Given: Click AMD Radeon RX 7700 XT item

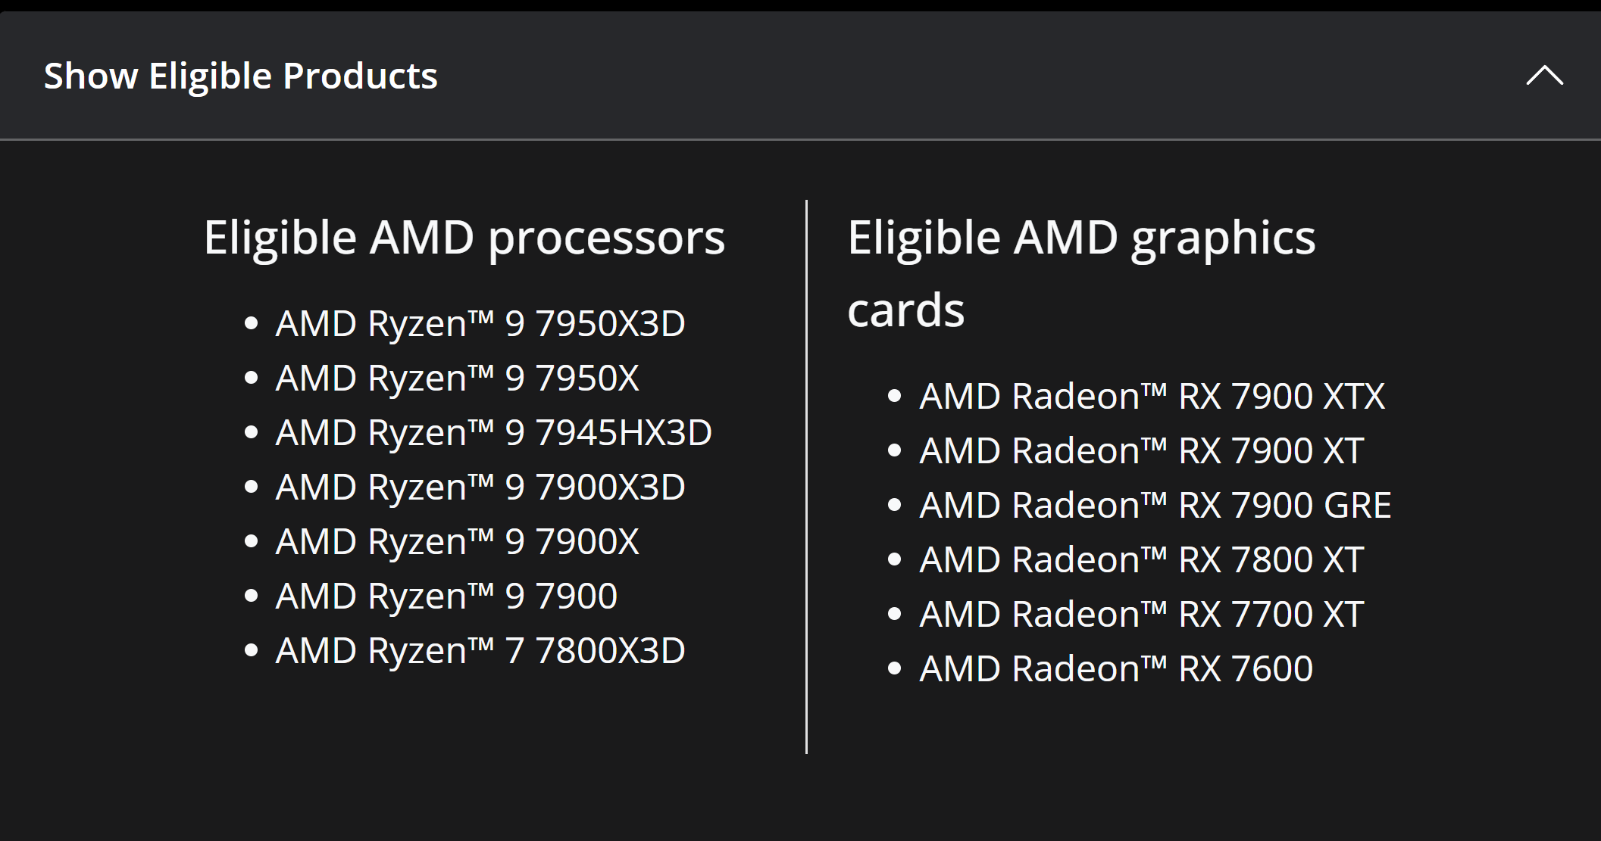Looking at the screenshot, I should pyautogui.click(x=1141, y=615).
